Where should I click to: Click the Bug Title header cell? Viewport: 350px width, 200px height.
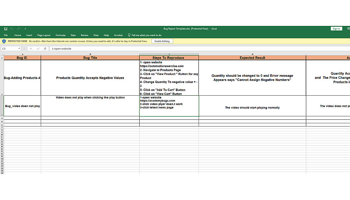click(90, 58)
